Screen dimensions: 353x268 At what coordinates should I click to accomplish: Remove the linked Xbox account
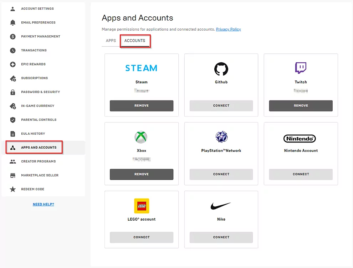point(142,174)
